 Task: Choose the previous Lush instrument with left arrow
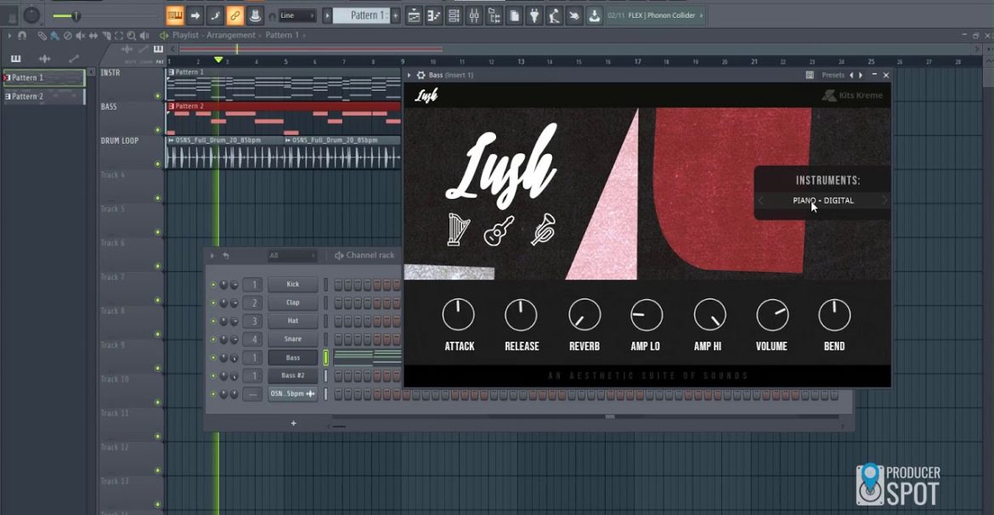pos(760,201)
